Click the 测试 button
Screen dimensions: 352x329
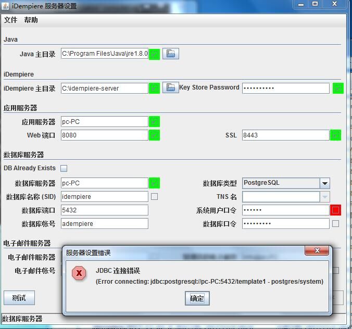point(19,298)
